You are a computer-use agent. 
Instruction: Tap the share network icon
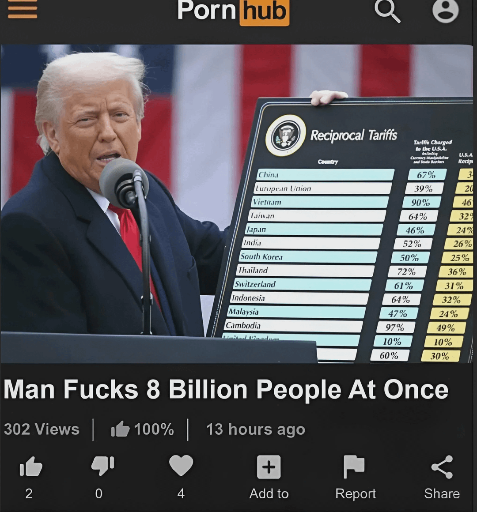pyautogui.click(x=442, y=467)
